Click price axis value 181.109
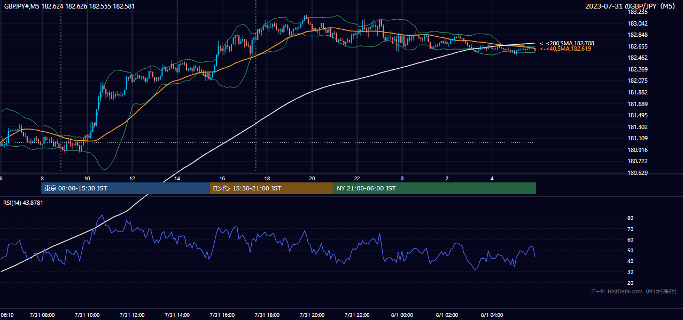 [637, 138]
